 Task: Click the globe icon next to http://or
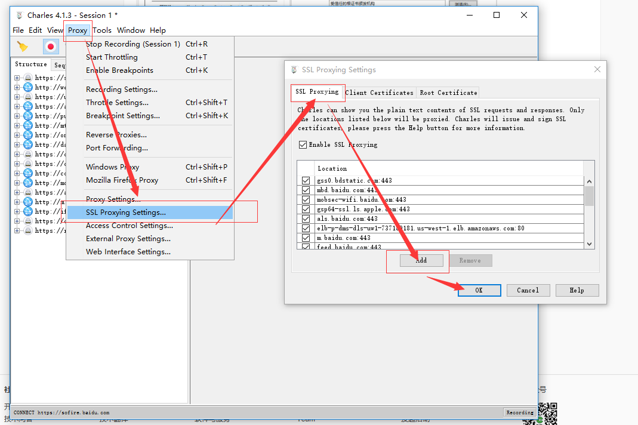[27, 135]
